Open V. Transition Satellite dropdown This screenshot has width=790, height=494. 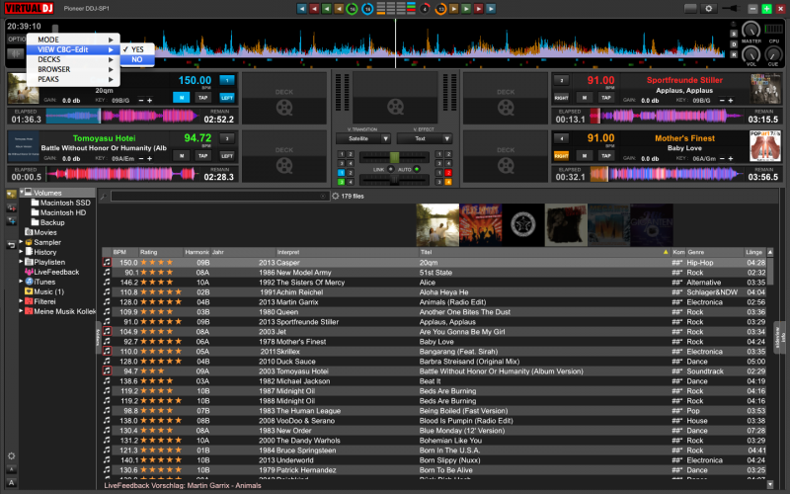[362, 138]
